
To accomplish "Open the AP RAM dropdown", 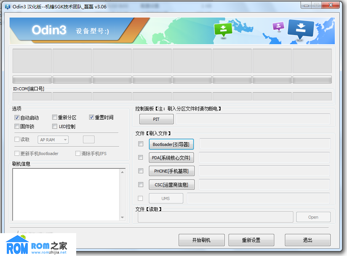I will point(53,139).
